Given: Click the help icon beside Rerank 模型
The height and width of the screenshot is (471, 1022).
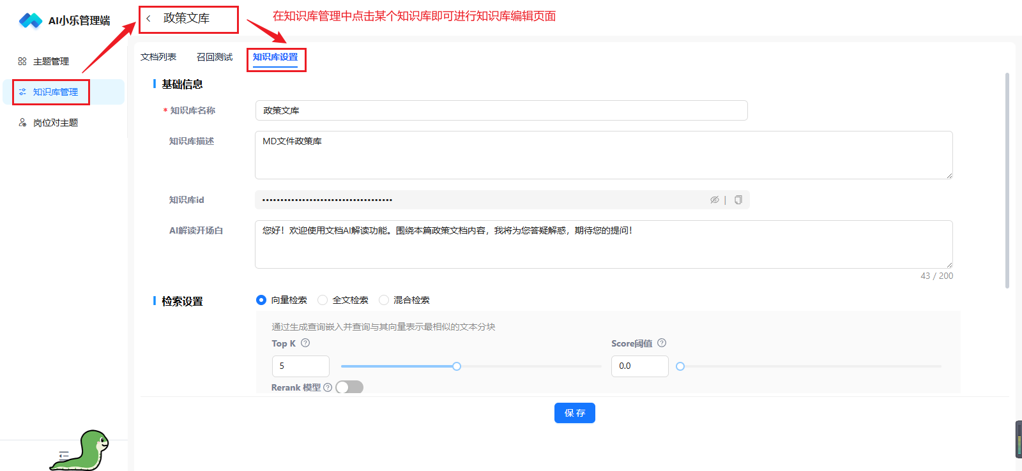Looking at the screenshot, I should click(328, 387).
